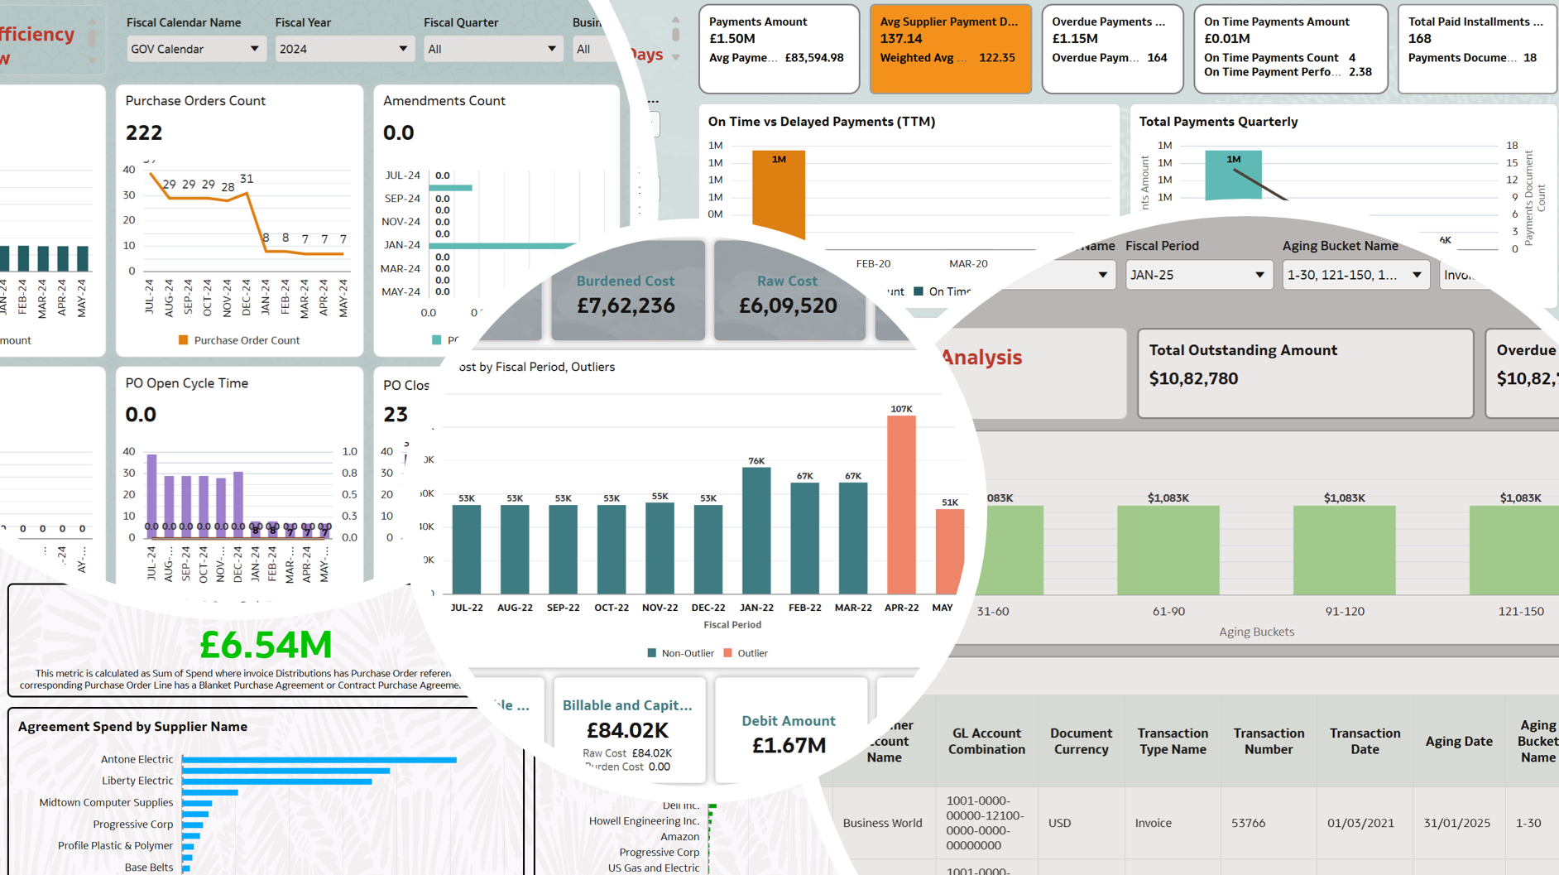Viewport: 1559px width, 875px height.
Task: Click the Agreement Spend by Supplier Name title
Action: coord(132,726)
